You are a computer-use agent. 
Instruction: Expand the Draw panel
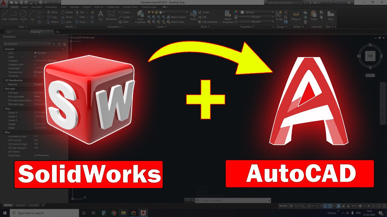[22, 27]
